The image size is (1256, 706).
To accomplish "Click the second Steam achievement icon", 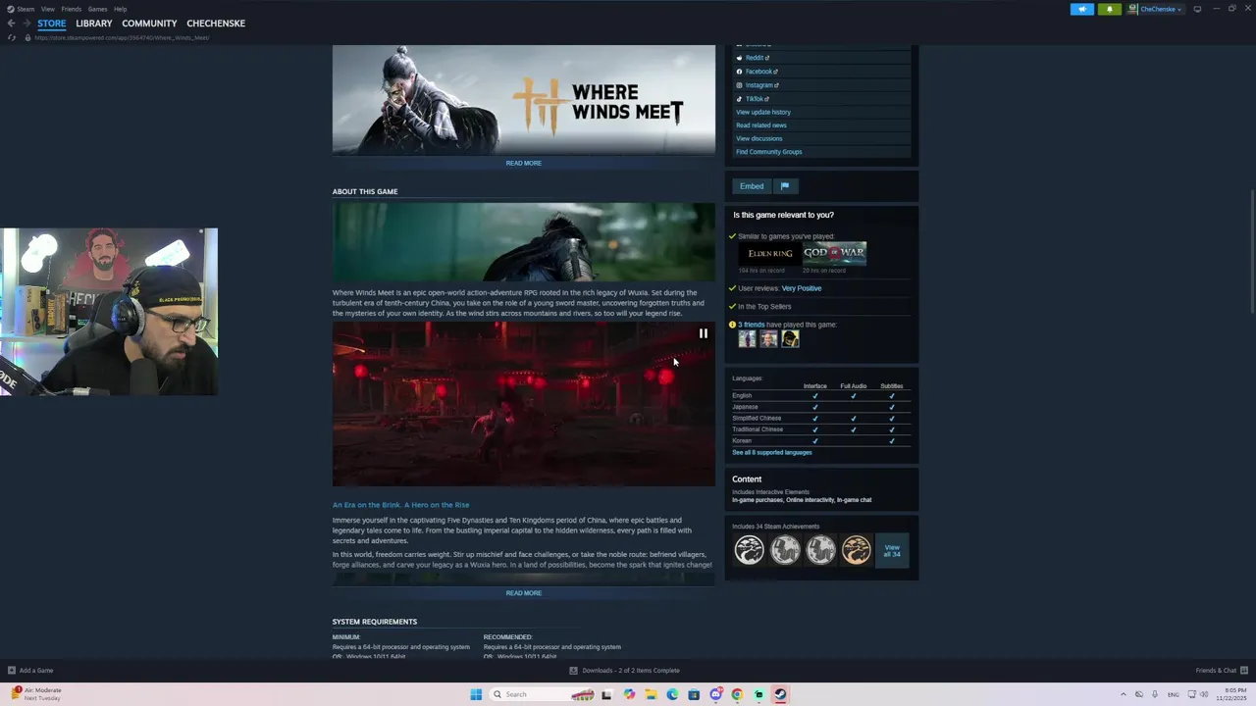I will 785,550.
